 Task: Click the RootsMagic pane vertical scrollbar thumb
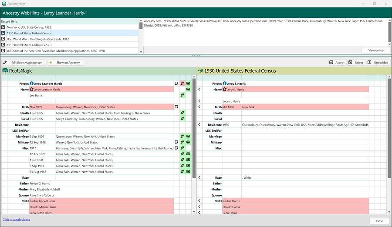tap(194, 128)
